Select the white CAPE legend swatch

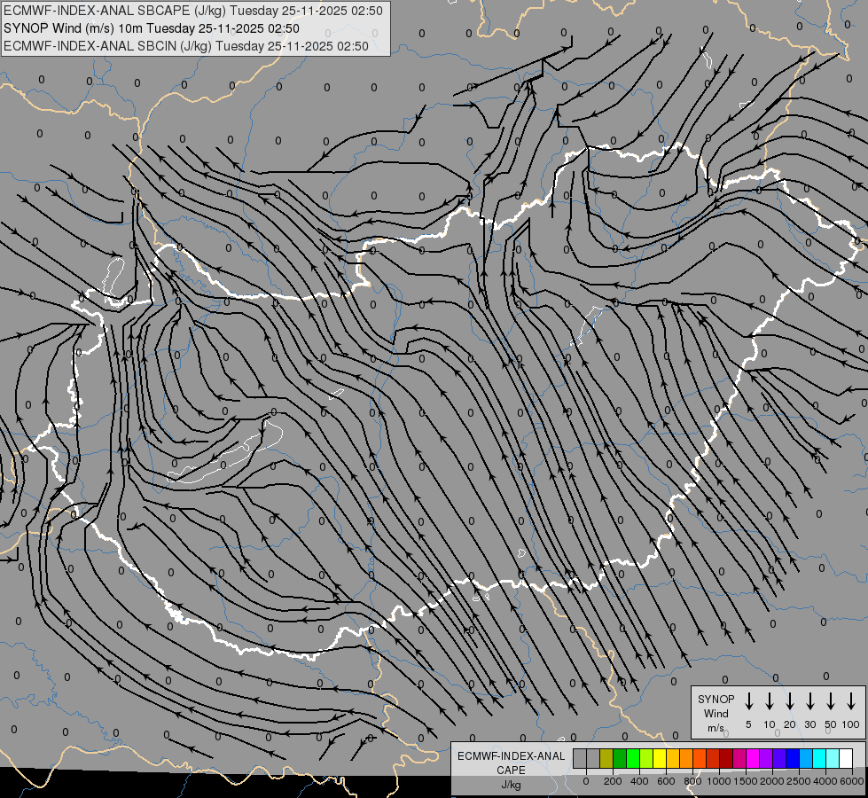pyautogui.click(x=847, y=758)
